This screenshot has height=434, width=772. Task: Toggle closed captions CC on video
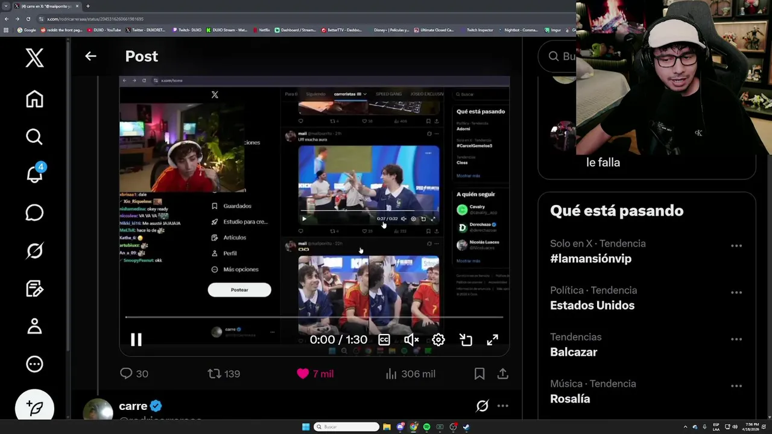pyautogui.click(x=384, y=339)
